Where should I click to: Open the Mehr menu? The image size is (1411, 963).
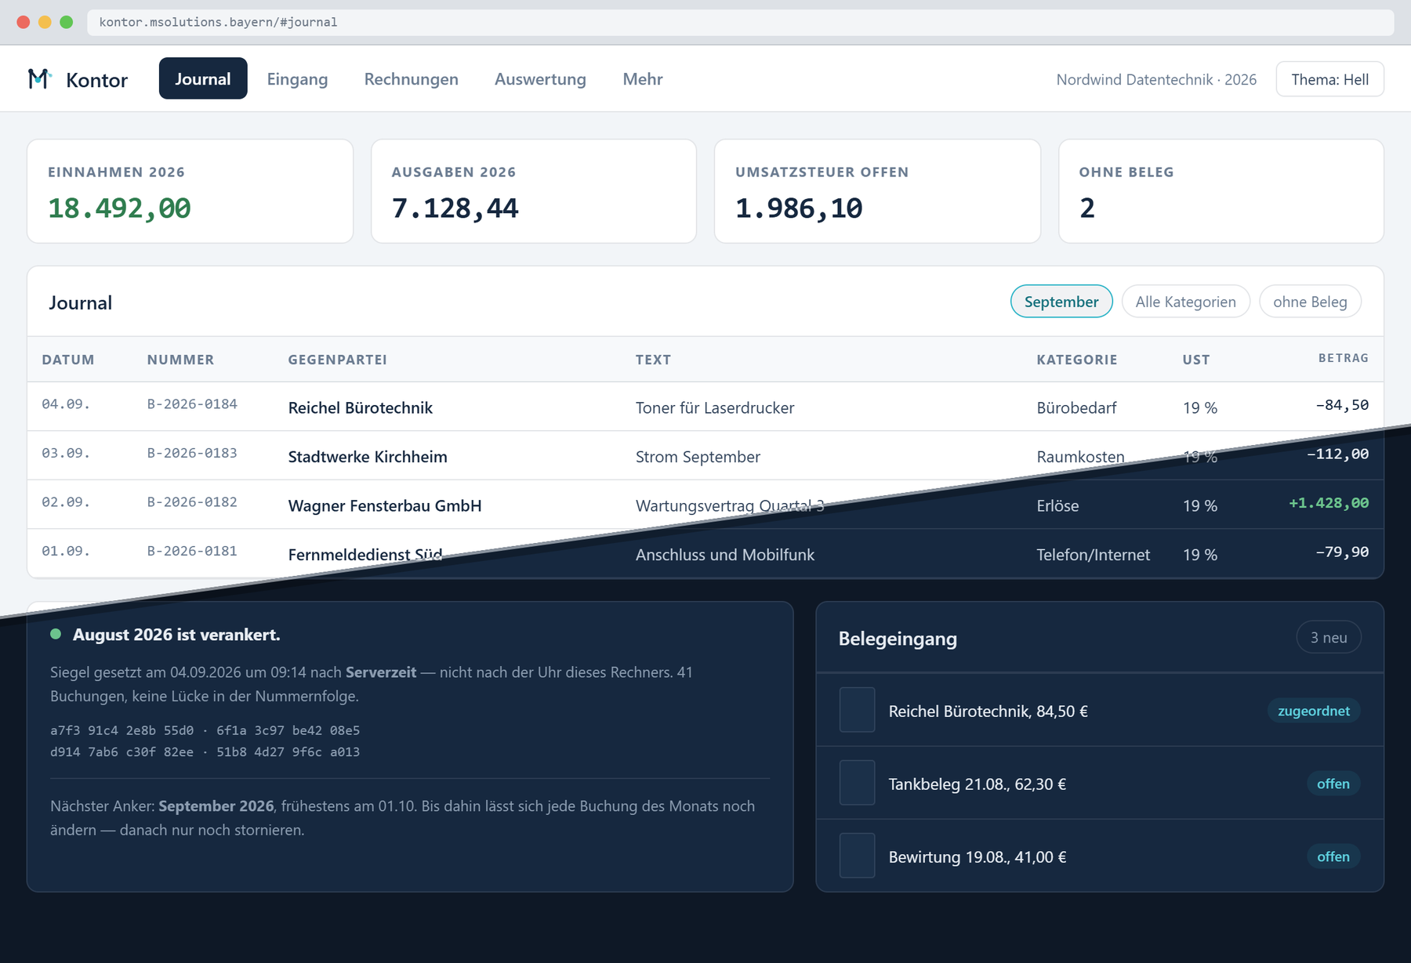(643, 79)
